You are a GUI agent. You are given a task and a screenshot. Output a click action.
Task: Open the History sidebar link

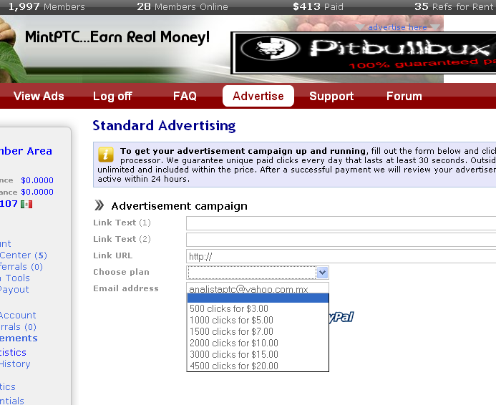(15, 364)
